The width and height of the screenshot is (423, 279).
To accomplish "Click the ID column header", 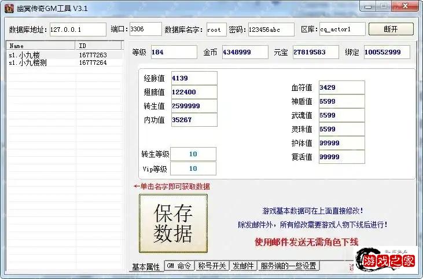I will pos(98,46).
